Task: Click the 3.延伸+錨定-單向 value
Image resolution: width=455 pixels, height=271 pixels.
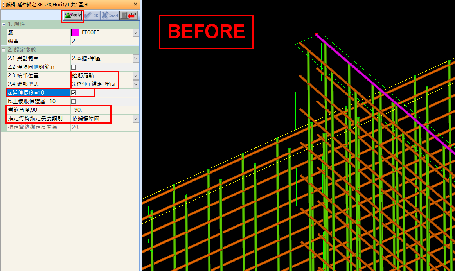Action: (x=94, y=84)
